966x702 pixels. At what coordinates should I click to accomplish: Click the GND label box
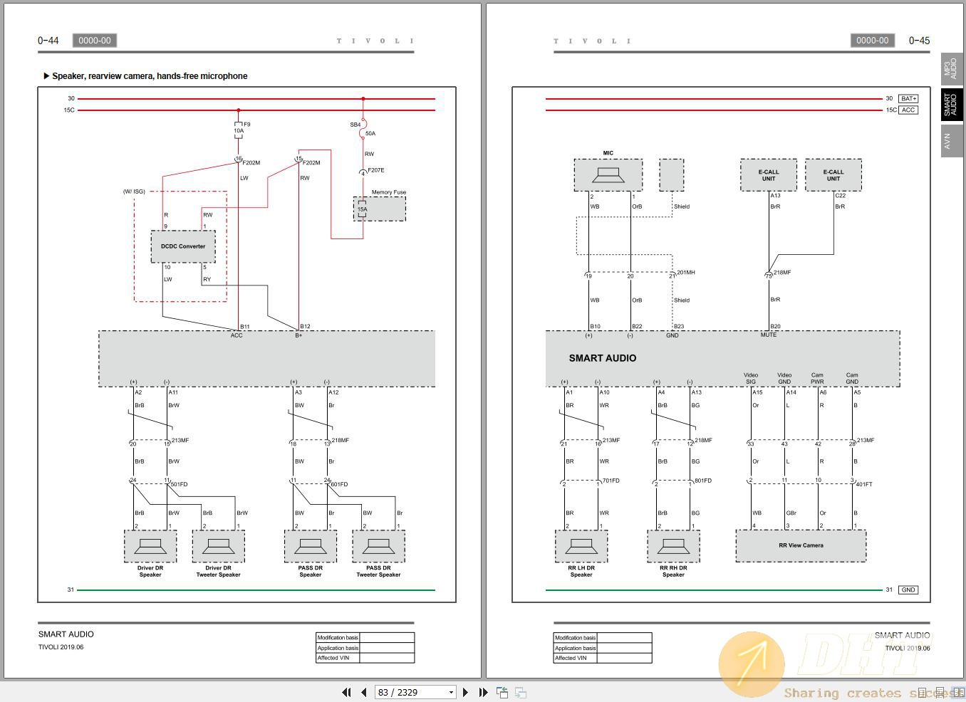click(x=908, y=590)
